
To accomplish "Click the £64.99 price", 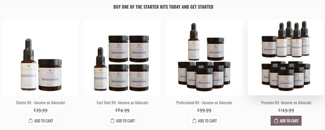I will tap(123, 110).
